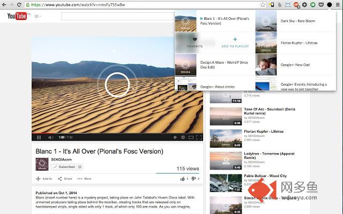This screenshot has height=214, width=343.
Task: Toggle the Subscribed button
Action: click(x=64, y=167)
